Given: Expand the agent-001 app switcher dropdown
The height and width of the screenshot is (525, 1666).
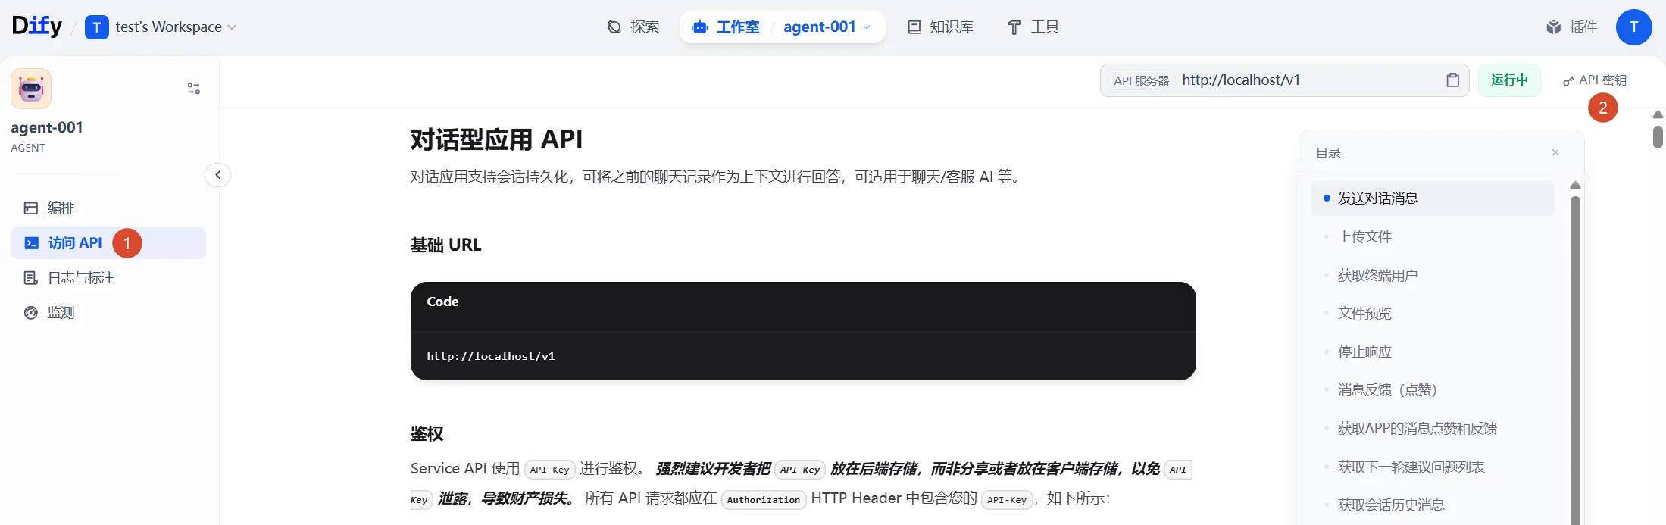Looking at the screenshot, I should click(827, 27).
